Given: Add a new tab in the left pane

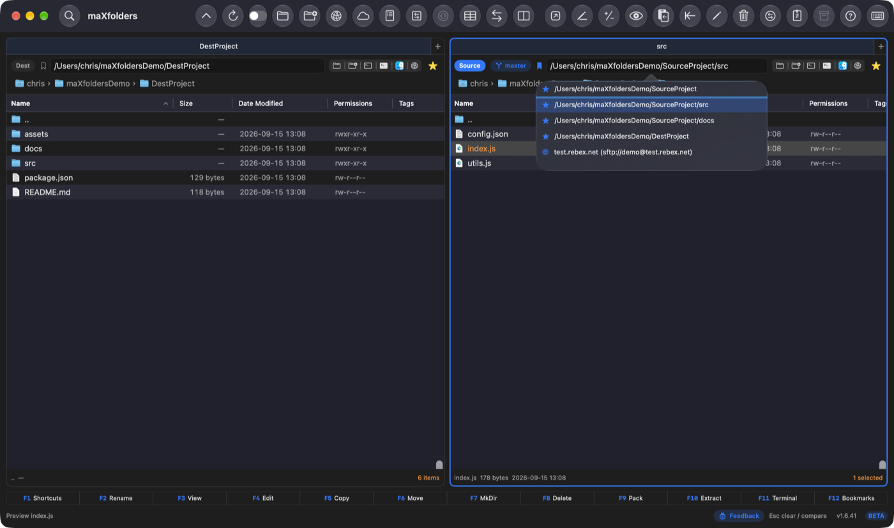Looking at the screenshot, I should point(437,47).
